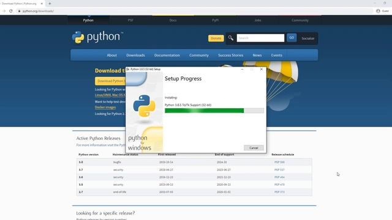Cancel the Python installation
Image resolution: width=392 pixels, height=220 pixels.
[254, 148]
